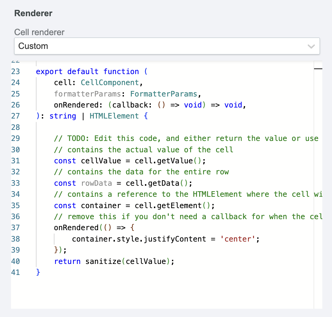Click the closing brace on line 41
This screenshot has width=332, height=317.
38,273
